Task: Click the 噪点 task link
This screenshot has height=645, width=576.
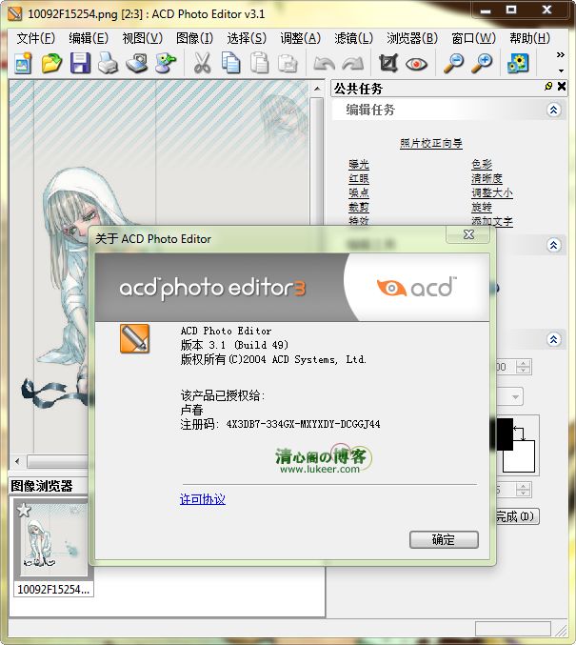Action: point(359,192)
